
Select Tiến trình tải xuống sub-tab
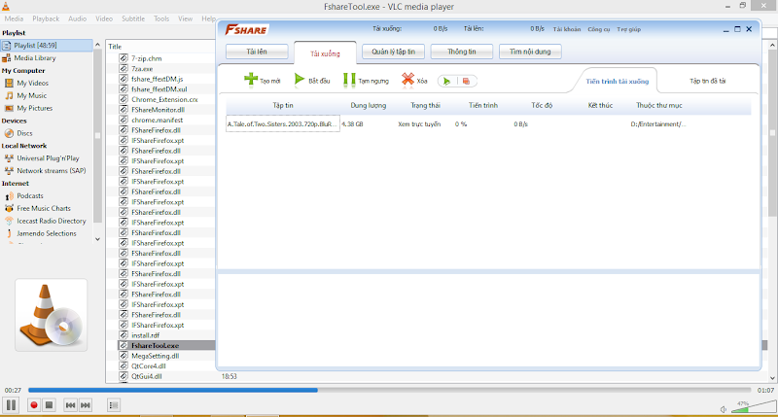pyautogui.click(x=617, y=82)
